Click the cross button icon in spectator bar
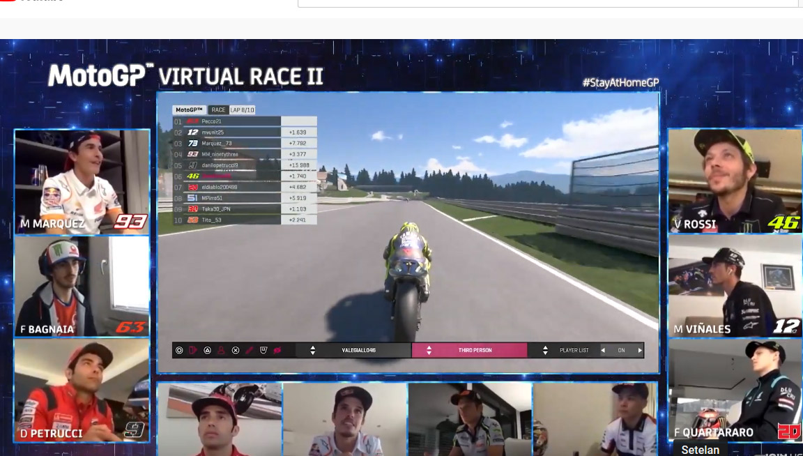Image resolution: width=803 pixels, height=456 pixels. tap(236, 351)
